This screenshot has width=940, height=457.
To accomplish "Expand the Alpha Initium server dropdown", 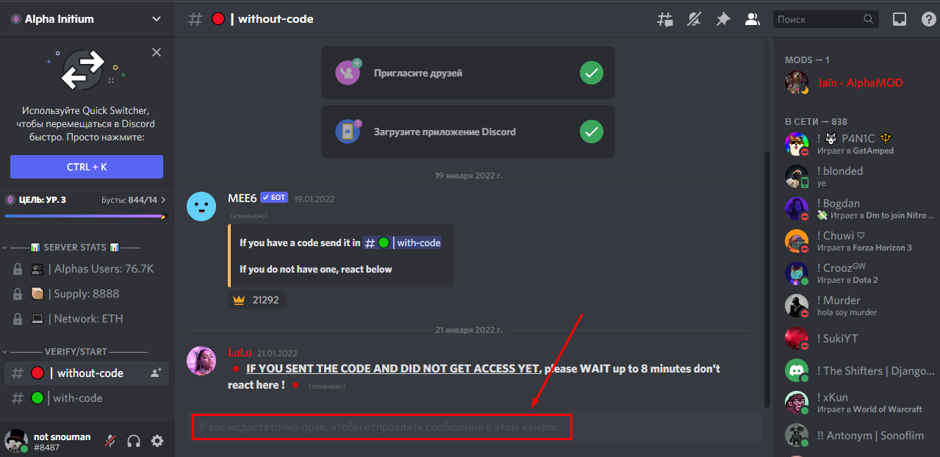I will point(156,19).
